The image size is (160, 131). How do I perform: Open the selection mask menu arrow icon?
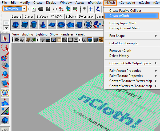(84, 9)
